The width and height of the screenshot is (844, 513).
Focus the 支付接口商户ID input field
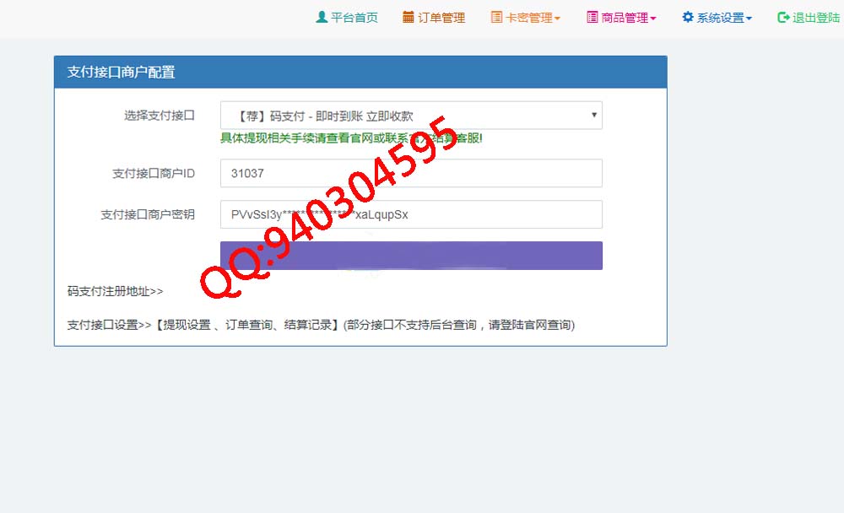coord(411,173)
